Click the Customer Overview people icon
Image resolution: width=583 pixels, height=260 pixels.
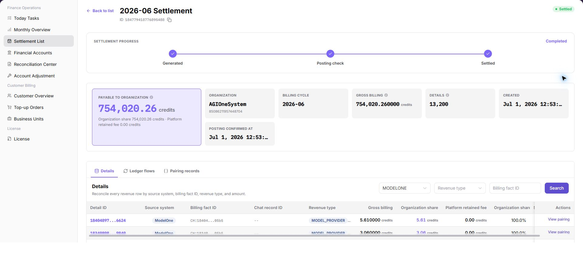[9, 96]
